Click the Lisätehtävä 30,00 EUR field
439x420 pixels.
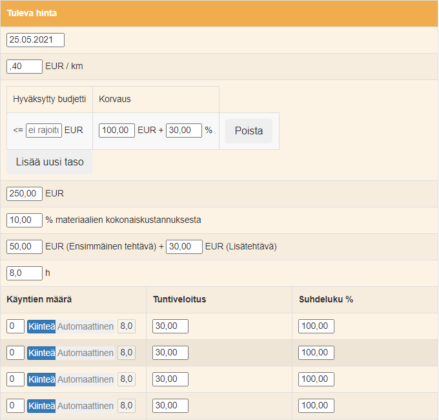coord(184,247)
